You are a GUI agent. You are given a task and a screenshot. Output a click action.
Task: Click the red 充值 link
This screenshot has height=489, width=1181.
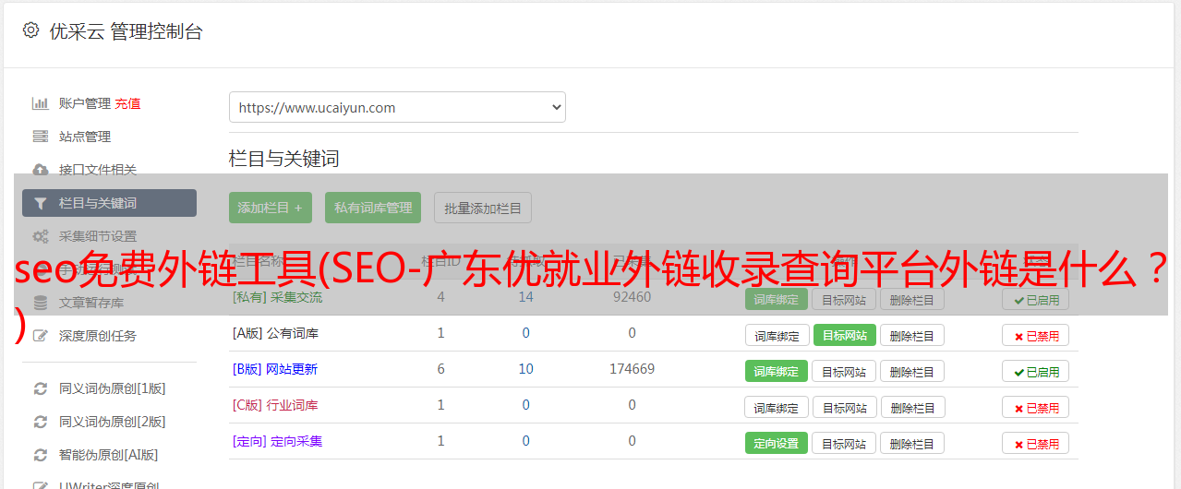pyautogui.click(x=128, y=103)
